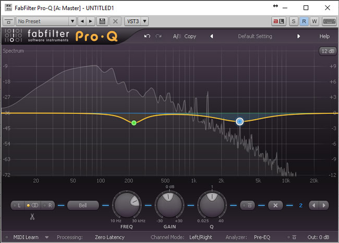The width and height of the screenshot is (339, 243).
Task: Click the scissors split band icon
Action: point(32,216)
